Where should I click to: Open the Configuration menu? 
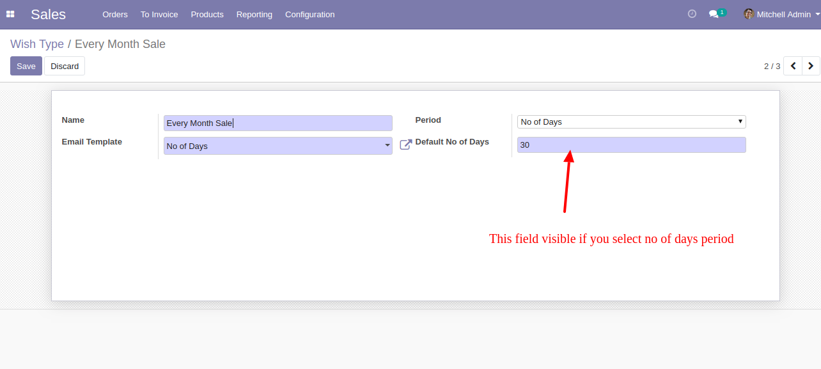[309, 14]
